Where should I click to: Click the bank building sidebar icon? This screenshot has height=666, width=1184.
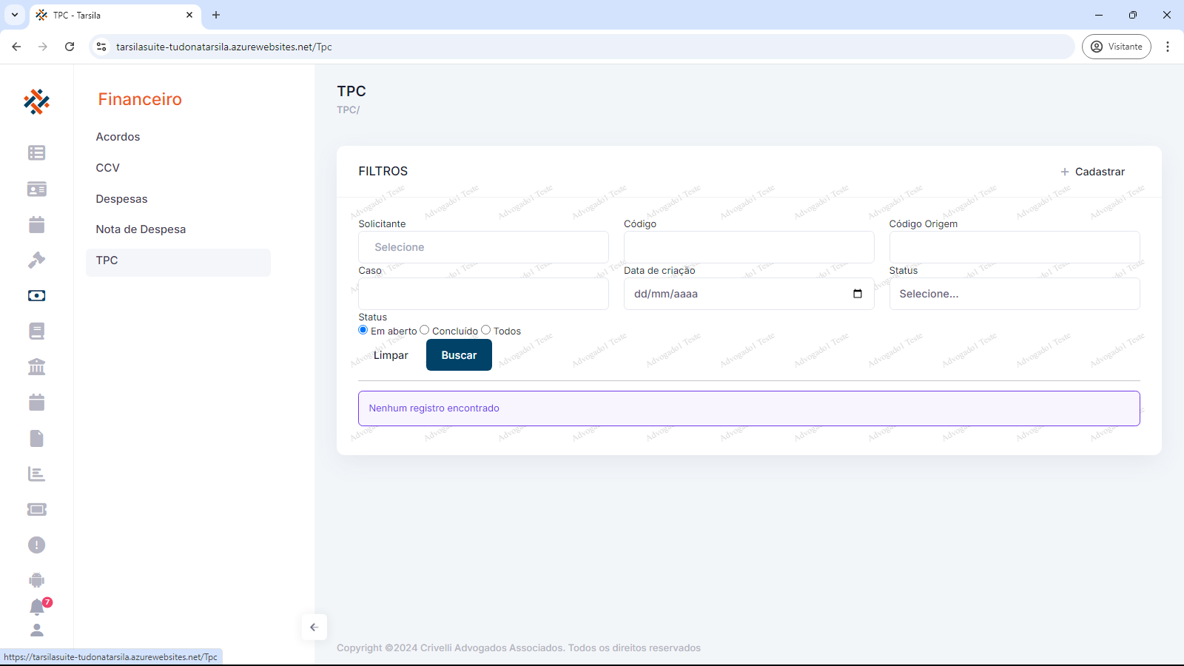pos(36,367)
